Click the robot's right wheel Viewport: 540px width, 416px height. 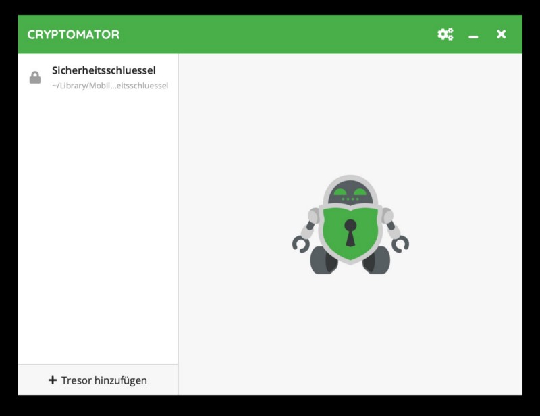(378, 261)
